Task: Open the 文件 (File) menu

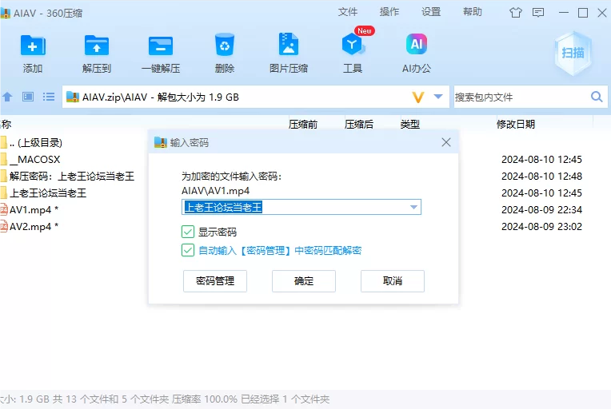Action: tap(348, 12)
